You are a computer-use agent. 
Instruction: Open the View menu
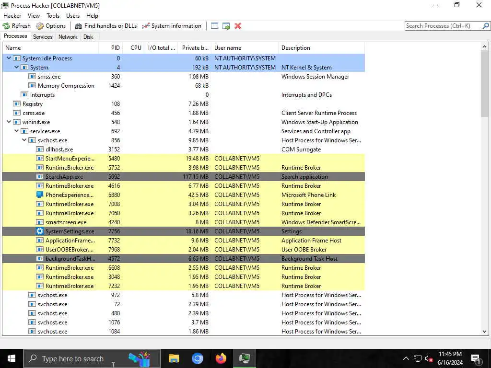pyautogui.click(x=34, y=16)
